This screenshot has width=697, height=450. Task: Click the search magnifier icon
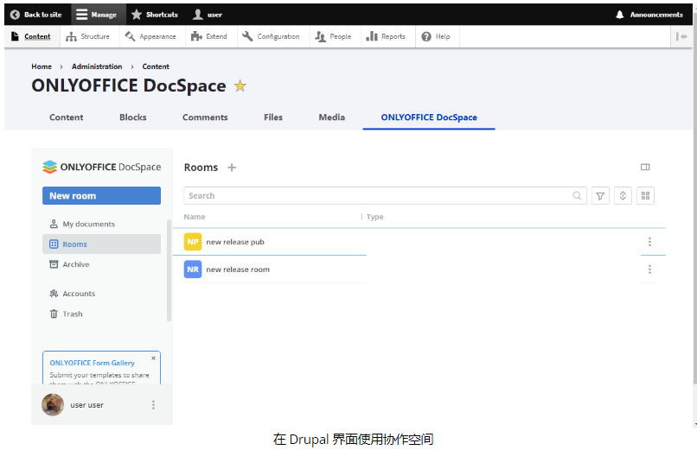coord(577,196)
